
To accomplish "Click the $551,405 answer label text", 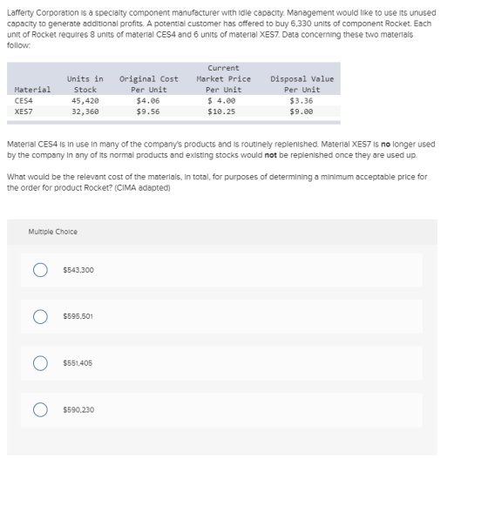I will coord(78,363).
